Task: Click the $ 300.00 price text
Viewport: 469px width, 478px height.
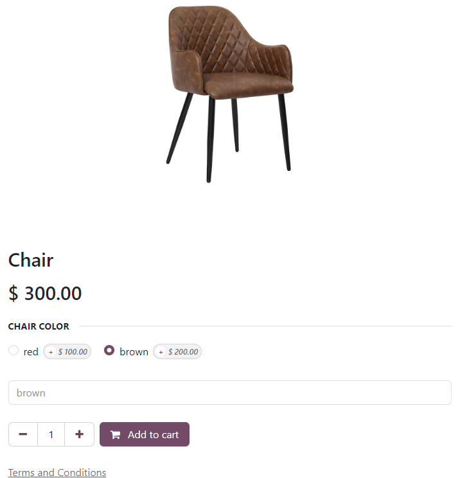Action: [45, 293]
